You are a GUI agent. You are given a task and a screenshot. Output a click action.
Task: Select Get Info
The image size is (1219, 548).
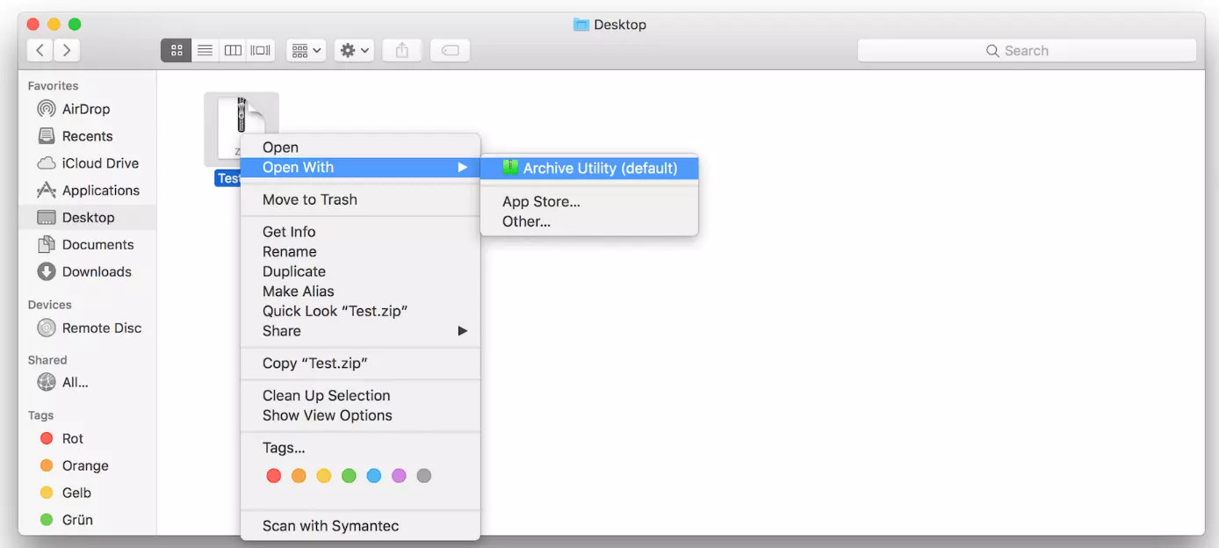point(360,232)
